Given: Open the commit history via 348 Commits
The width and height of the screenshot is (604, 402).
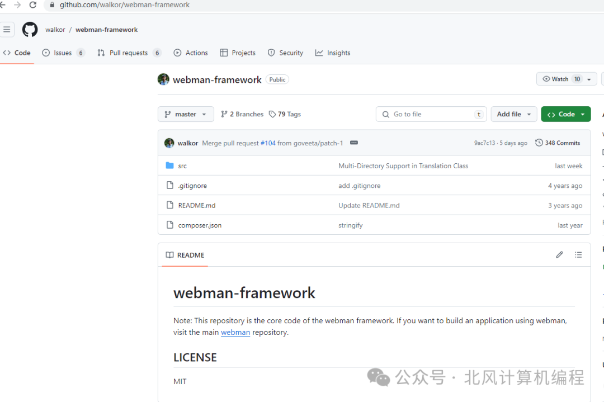Looking at the screenshot, I should [558, 143].
